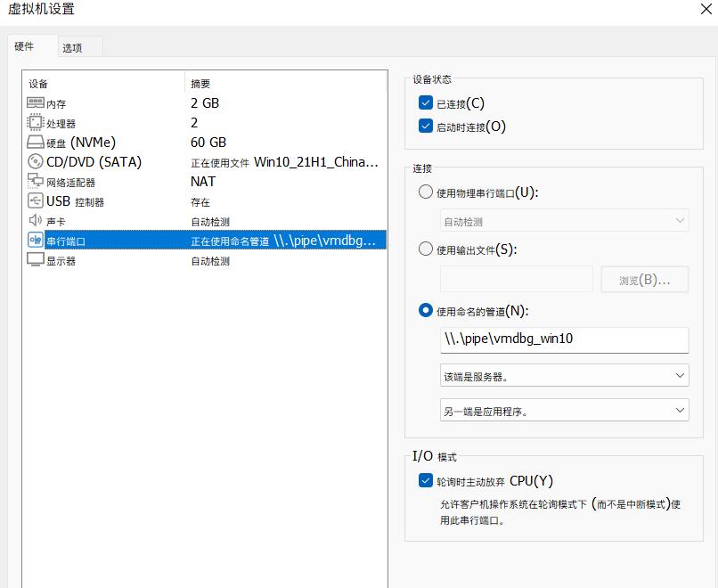Viewport: 718px width, 588px height.
Task: Select the 显示器 自动检测 summary
Action: (209, 261)
